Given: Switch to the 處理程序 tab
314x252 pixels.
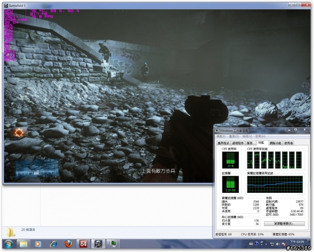Looking at the screenshot, I should [x=238, y=143].
